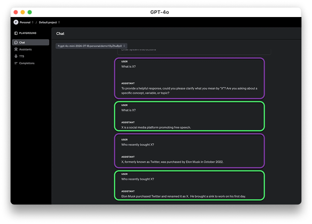The height and width of the screenshot is (224, 312).
Task: Click the Playground sidebar panel icon
Action: click(16, 33)
